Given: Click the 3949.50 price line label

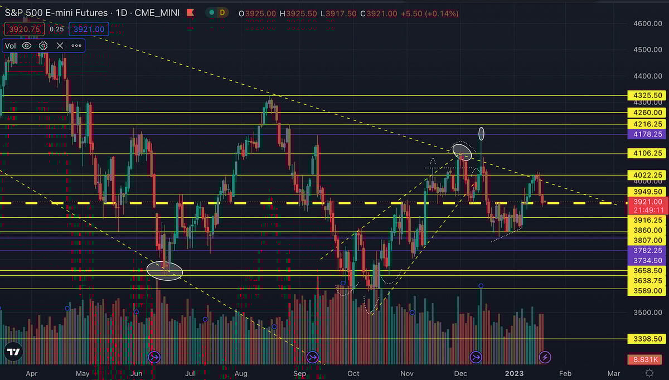Looking at the screenshot, I should click(x=647, y=192).
